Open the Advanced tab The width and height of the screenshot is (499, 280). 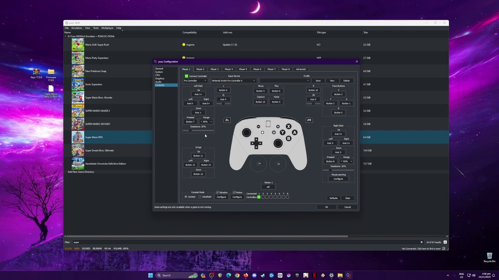[301, 69]
